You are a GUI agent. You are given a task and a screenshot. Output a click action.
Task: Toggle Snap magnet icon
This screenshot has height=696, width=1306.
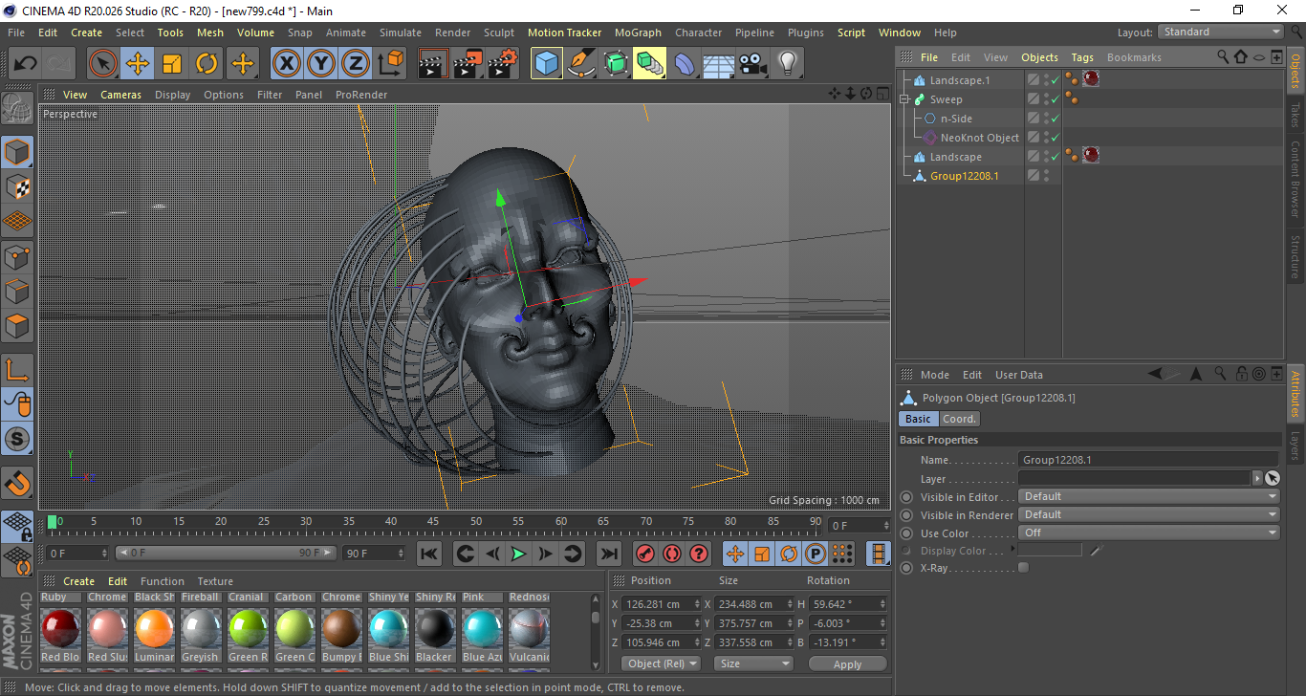(17, 482)
